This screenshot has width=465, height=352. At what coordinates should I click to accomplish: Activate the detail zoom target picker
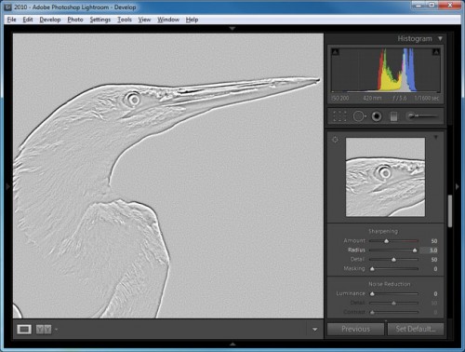tap(335, 140)
